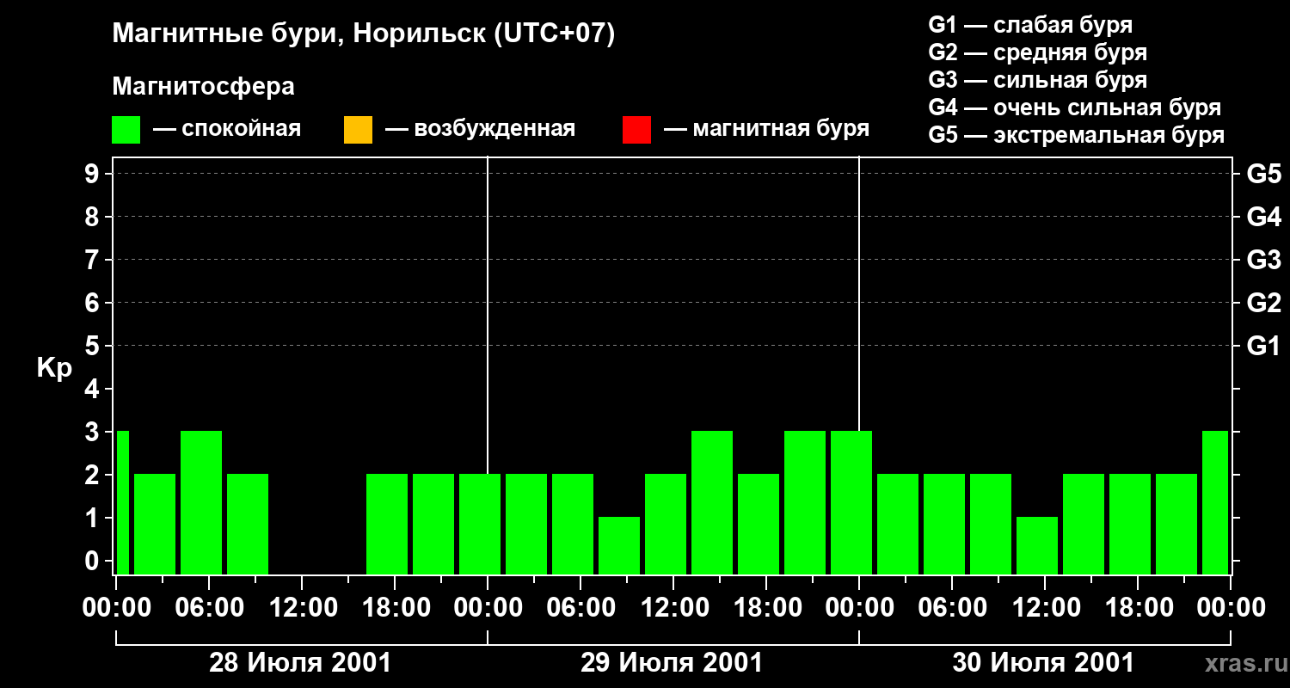Screen dimensions: 1290x688
Task: Click the '28 Июля 2001' date label
Action: click(x=300, y=663)
